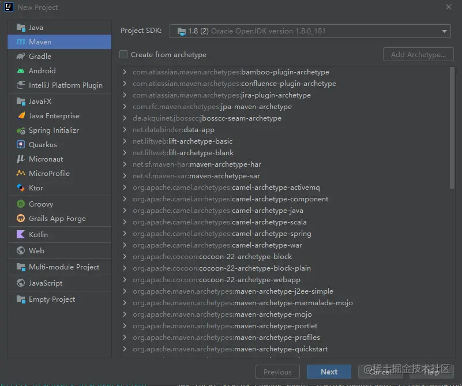
Task: Expand confluence-plugin-archetype node
Action: pos(125,84)
